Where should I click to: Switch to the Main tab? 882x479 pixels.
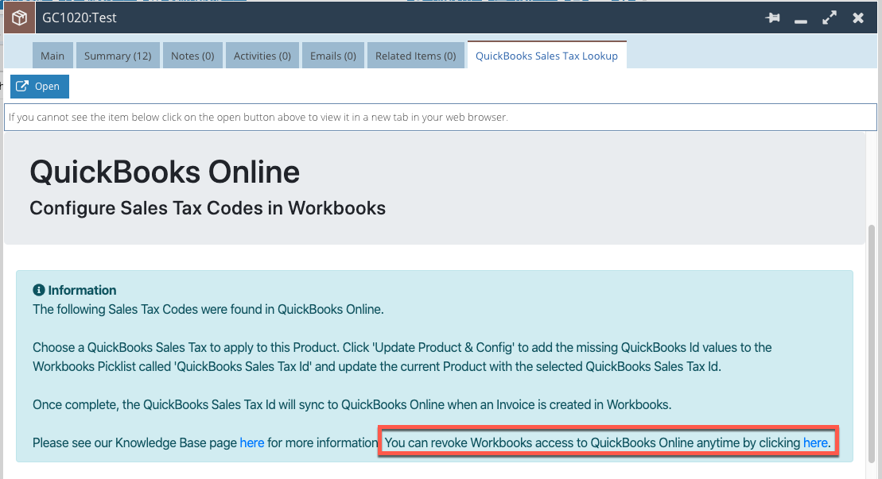(x=52, y=56)
